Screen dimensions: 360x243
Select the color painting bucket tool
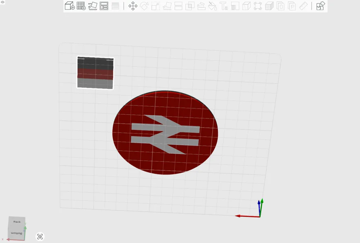213,6
